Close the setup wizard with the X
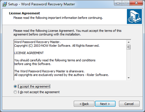The height and width of the screenshot is (112, 145). point(136,3)
